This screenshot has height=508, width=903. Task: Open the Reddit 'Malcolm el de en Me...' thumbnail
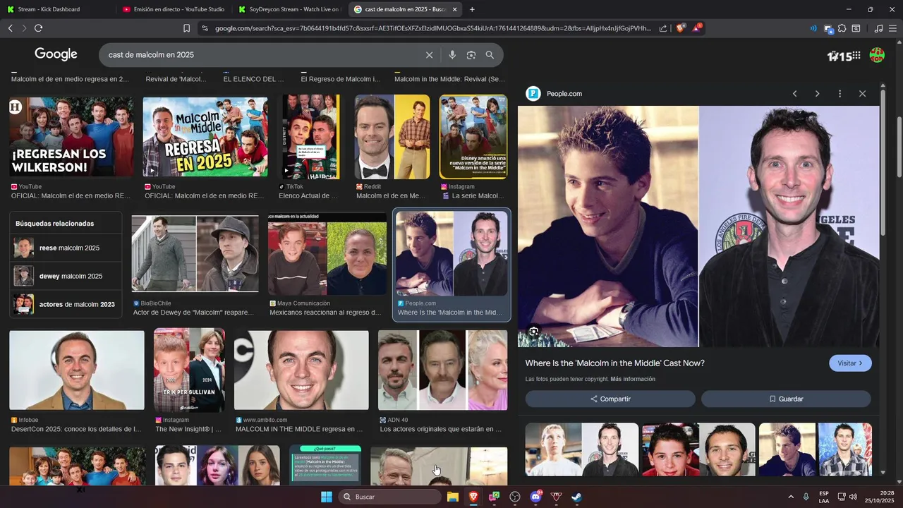pyautogui.click(x=392, y=137)
